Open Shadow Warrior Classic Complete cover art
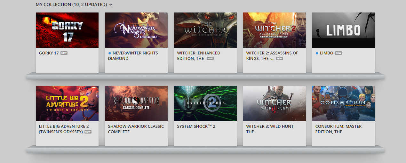The image size is (406, 163). (x=136, y=103)
